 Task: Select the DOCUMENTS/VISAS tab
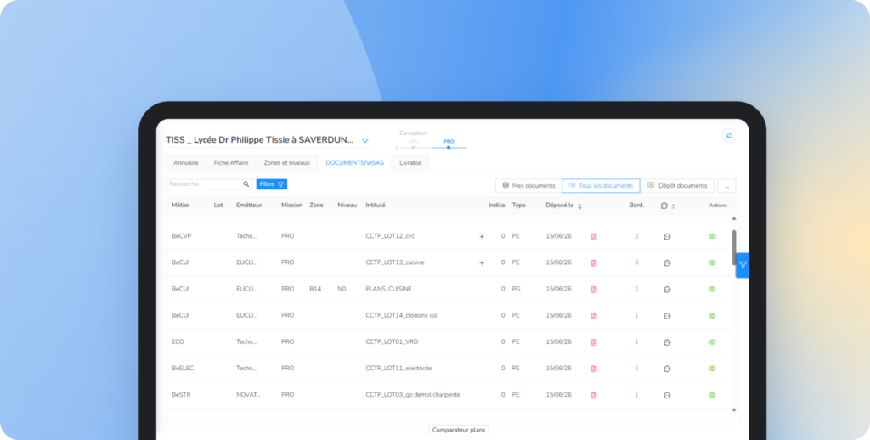click(x=354, y=163)
